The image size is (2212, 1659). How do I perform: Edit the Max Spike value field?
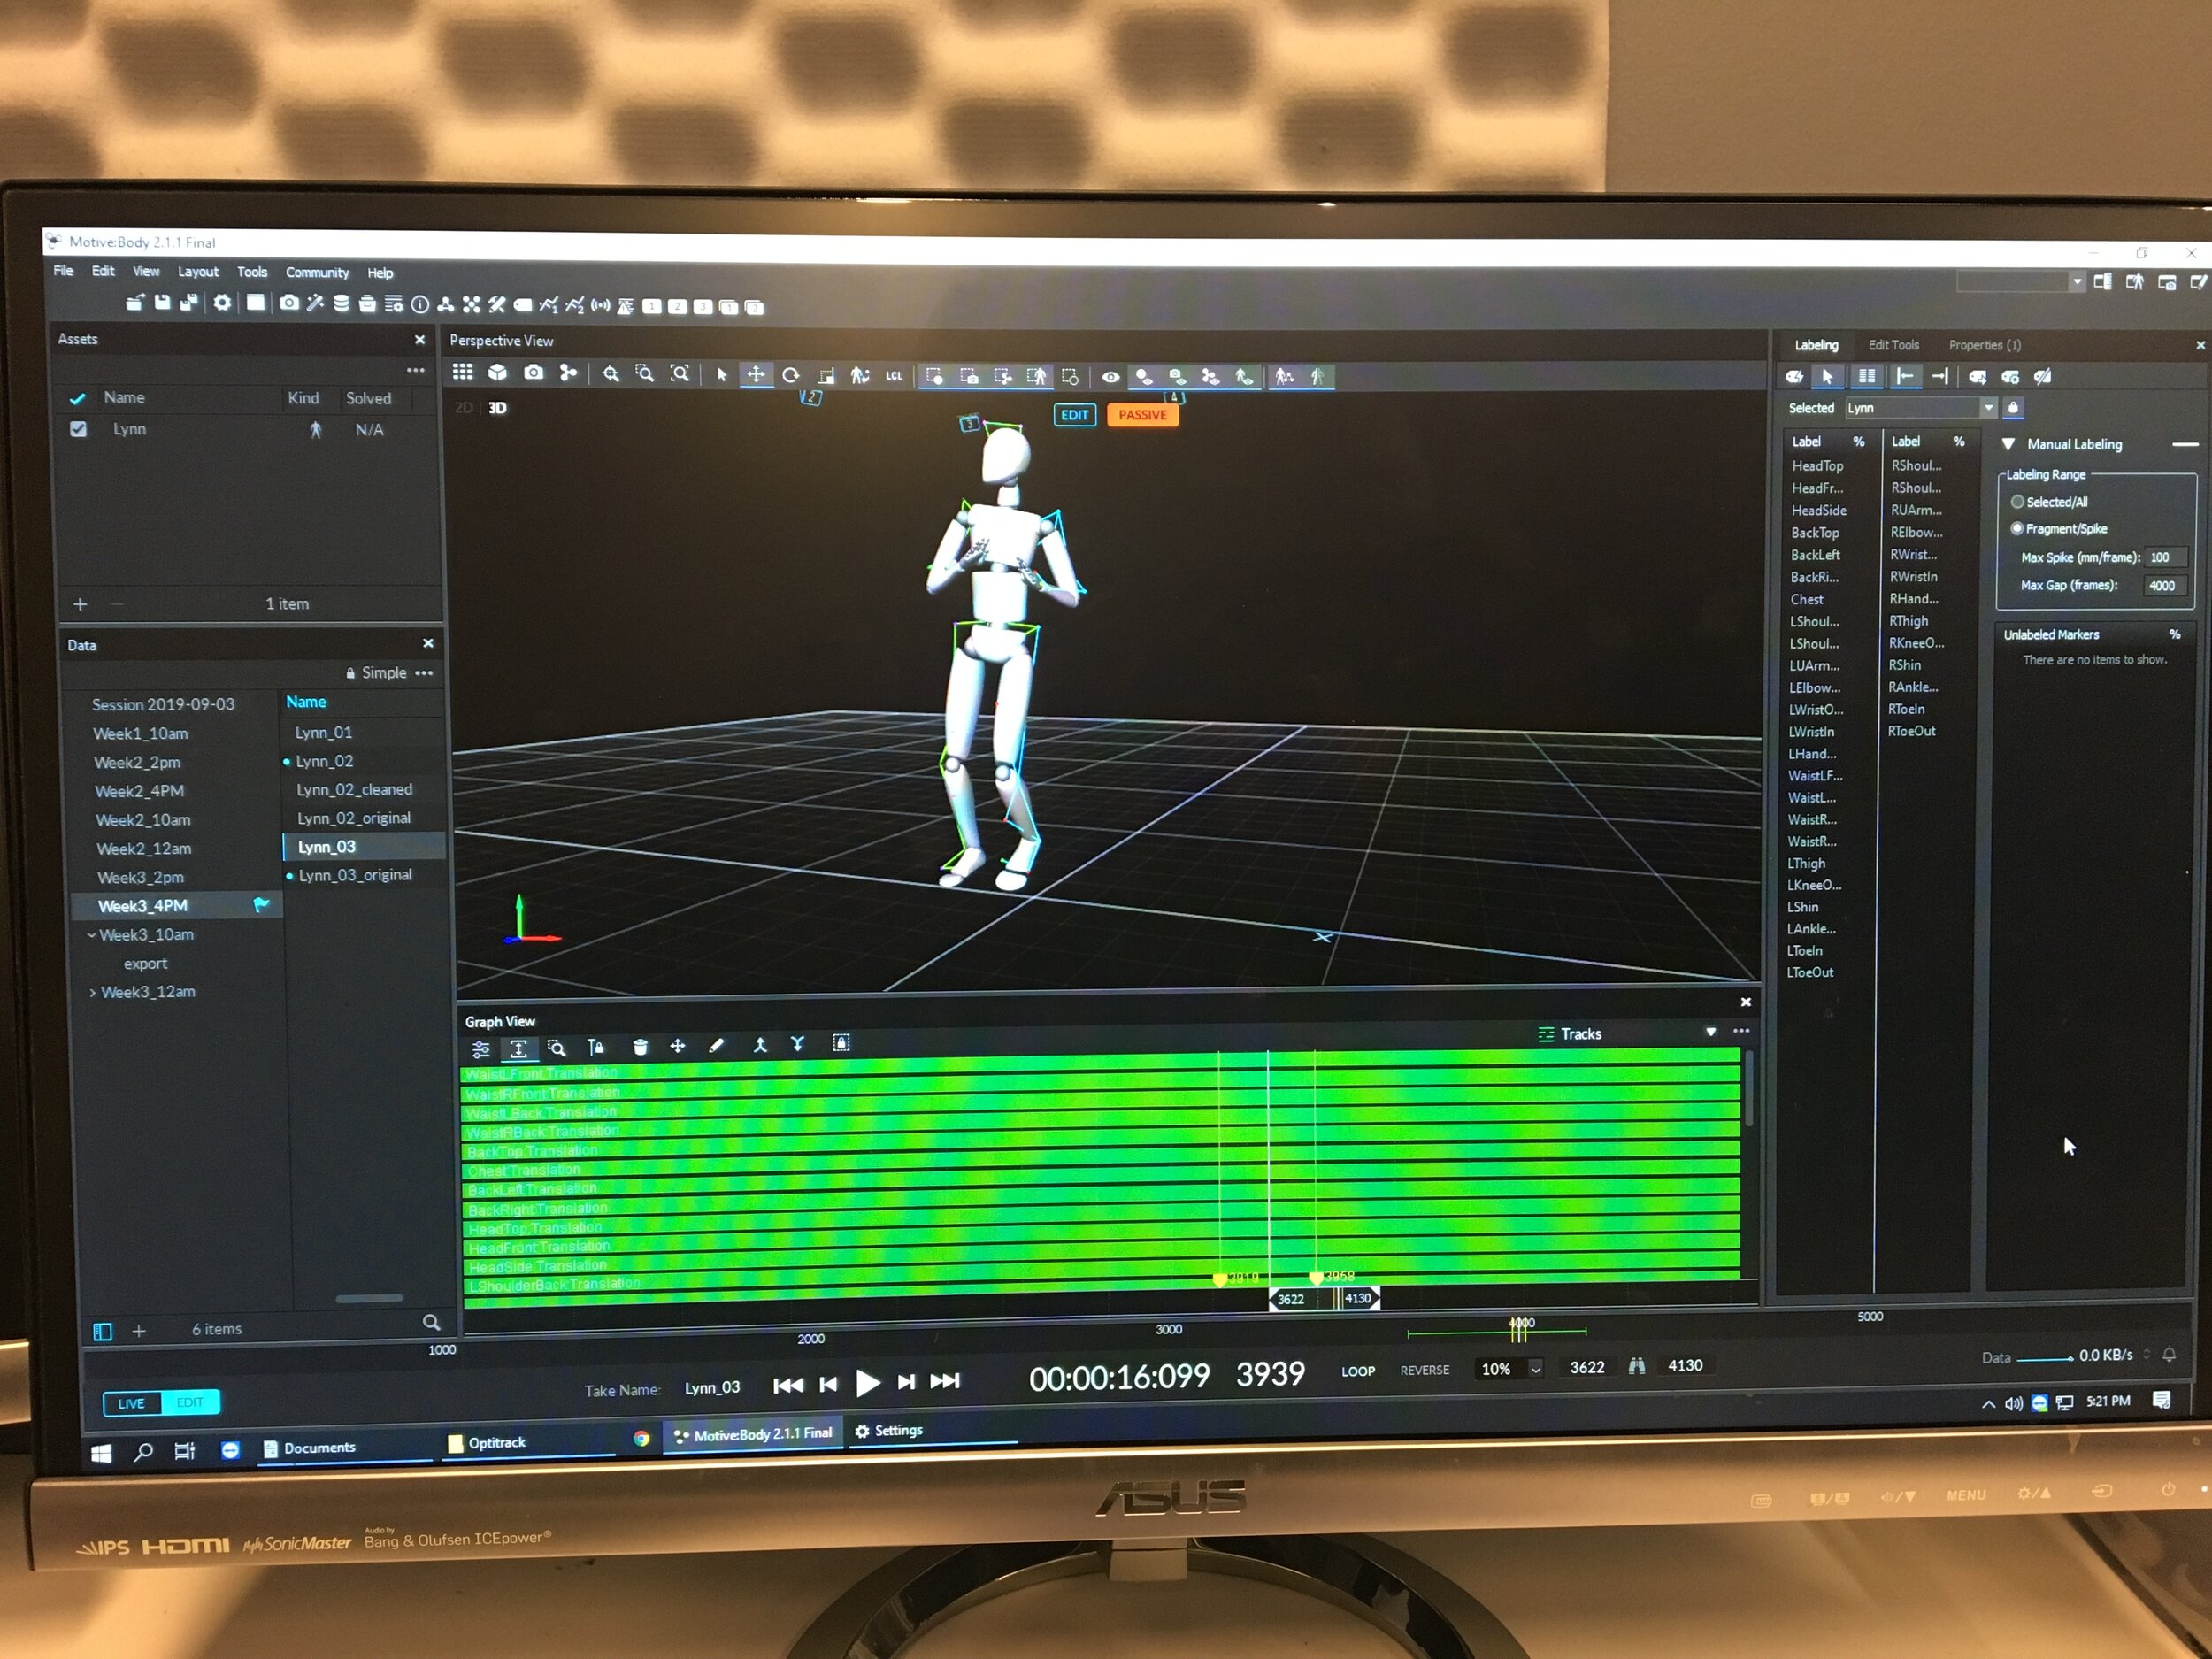coord(2166,558)
